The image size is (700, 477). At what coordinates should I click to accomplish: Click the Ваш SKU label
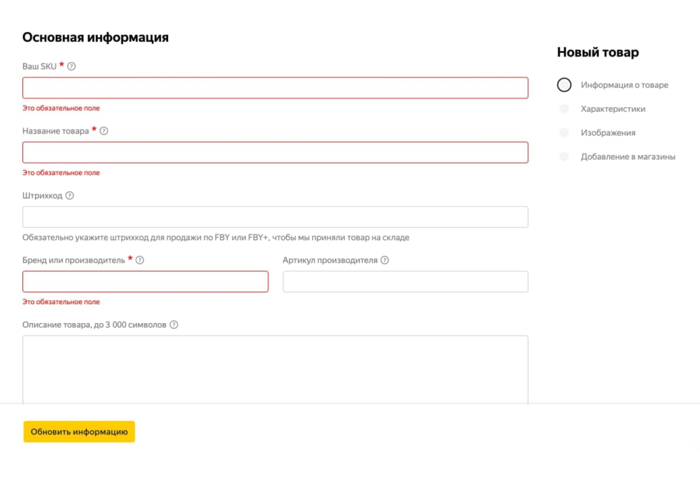tap(39, 66)
